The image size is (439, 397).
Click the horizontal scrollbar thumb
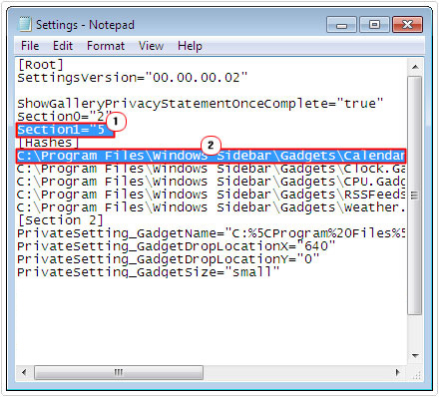click(119, 372)
